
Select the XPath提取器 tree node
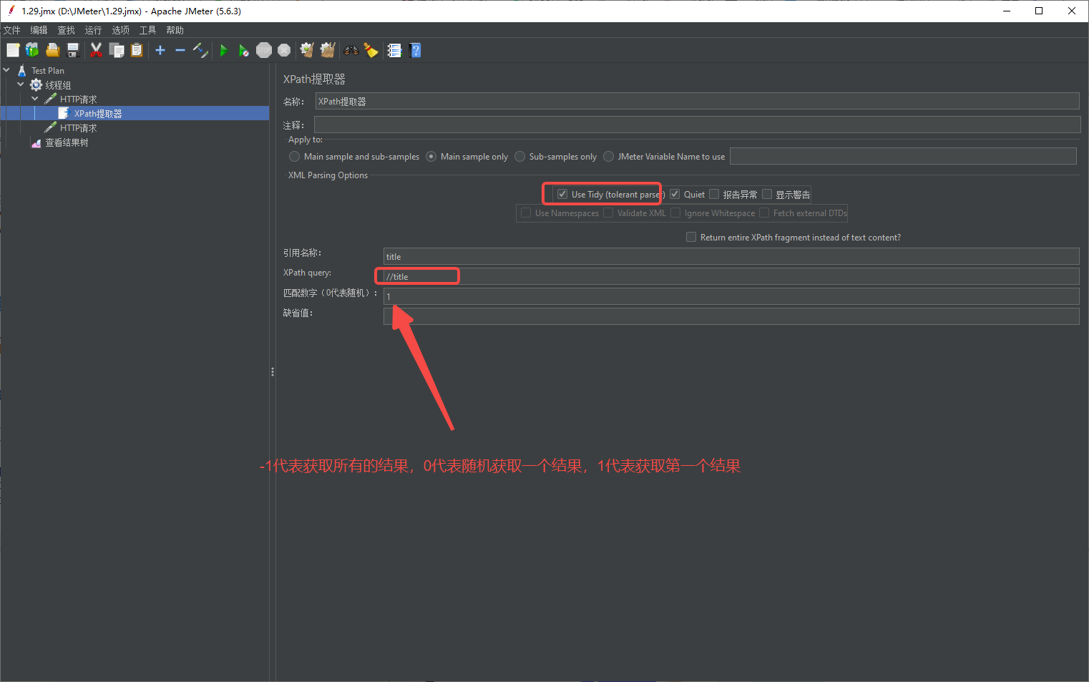click(x=98, y=114)
